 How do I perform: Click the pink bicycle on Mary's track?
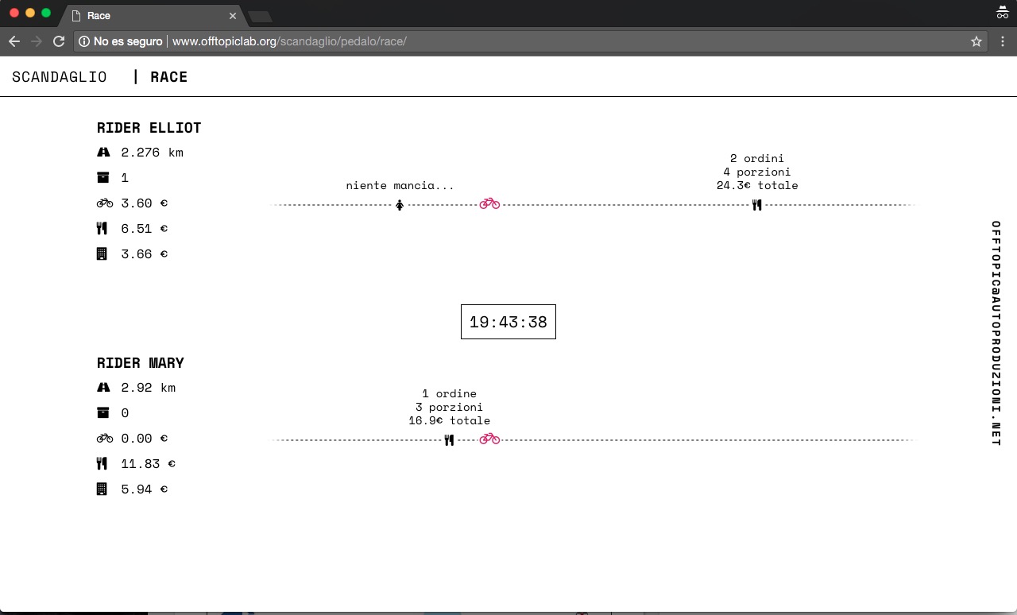coord(489,439)
